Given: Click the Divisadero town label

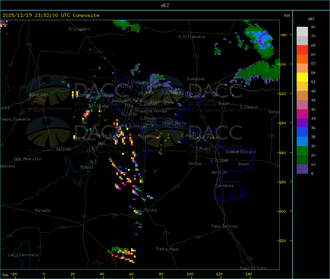Looking at the screenshot, I should pos(79,29).
